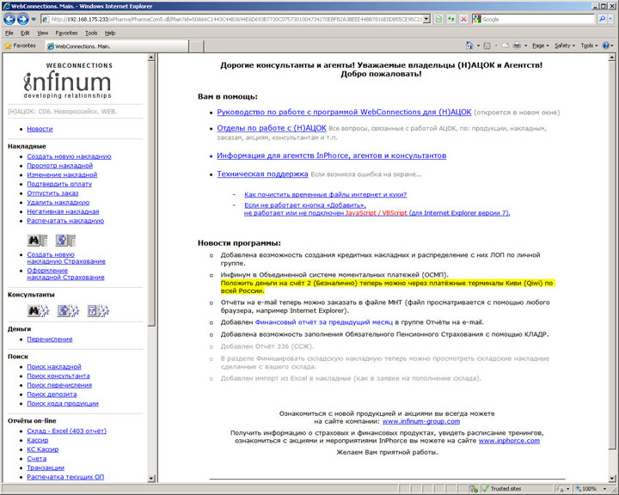The image size is (619, 495).
Task: Open the Page dropdown menu
Action: point(541,46)
